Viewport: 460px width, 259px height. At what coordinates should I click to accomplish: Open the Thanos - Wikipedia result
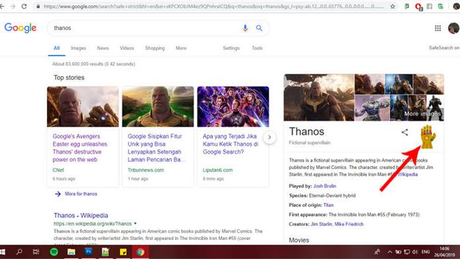point(81,215)
